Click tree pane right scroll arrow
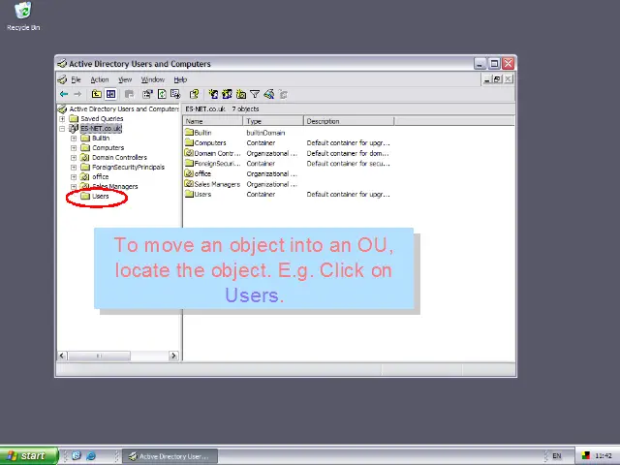This screenshot has width=620, height=465. point(173,356)
